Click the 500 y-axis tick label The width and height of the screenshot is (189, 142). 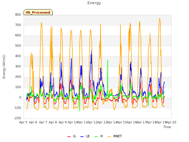pyautogui.click(x=18, y=46)
